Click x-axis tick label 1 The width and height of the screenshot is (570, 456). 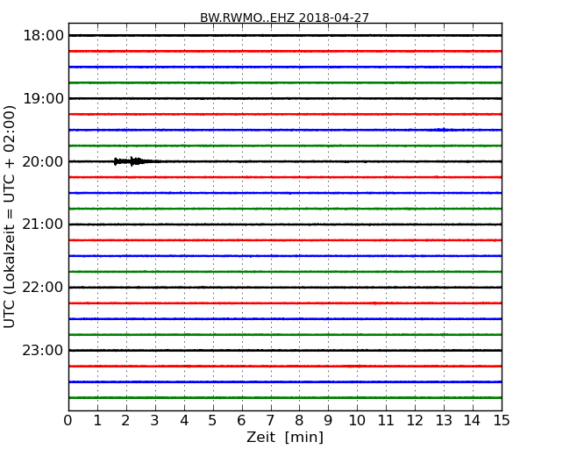pyautogui.click(x=97, y=421)
